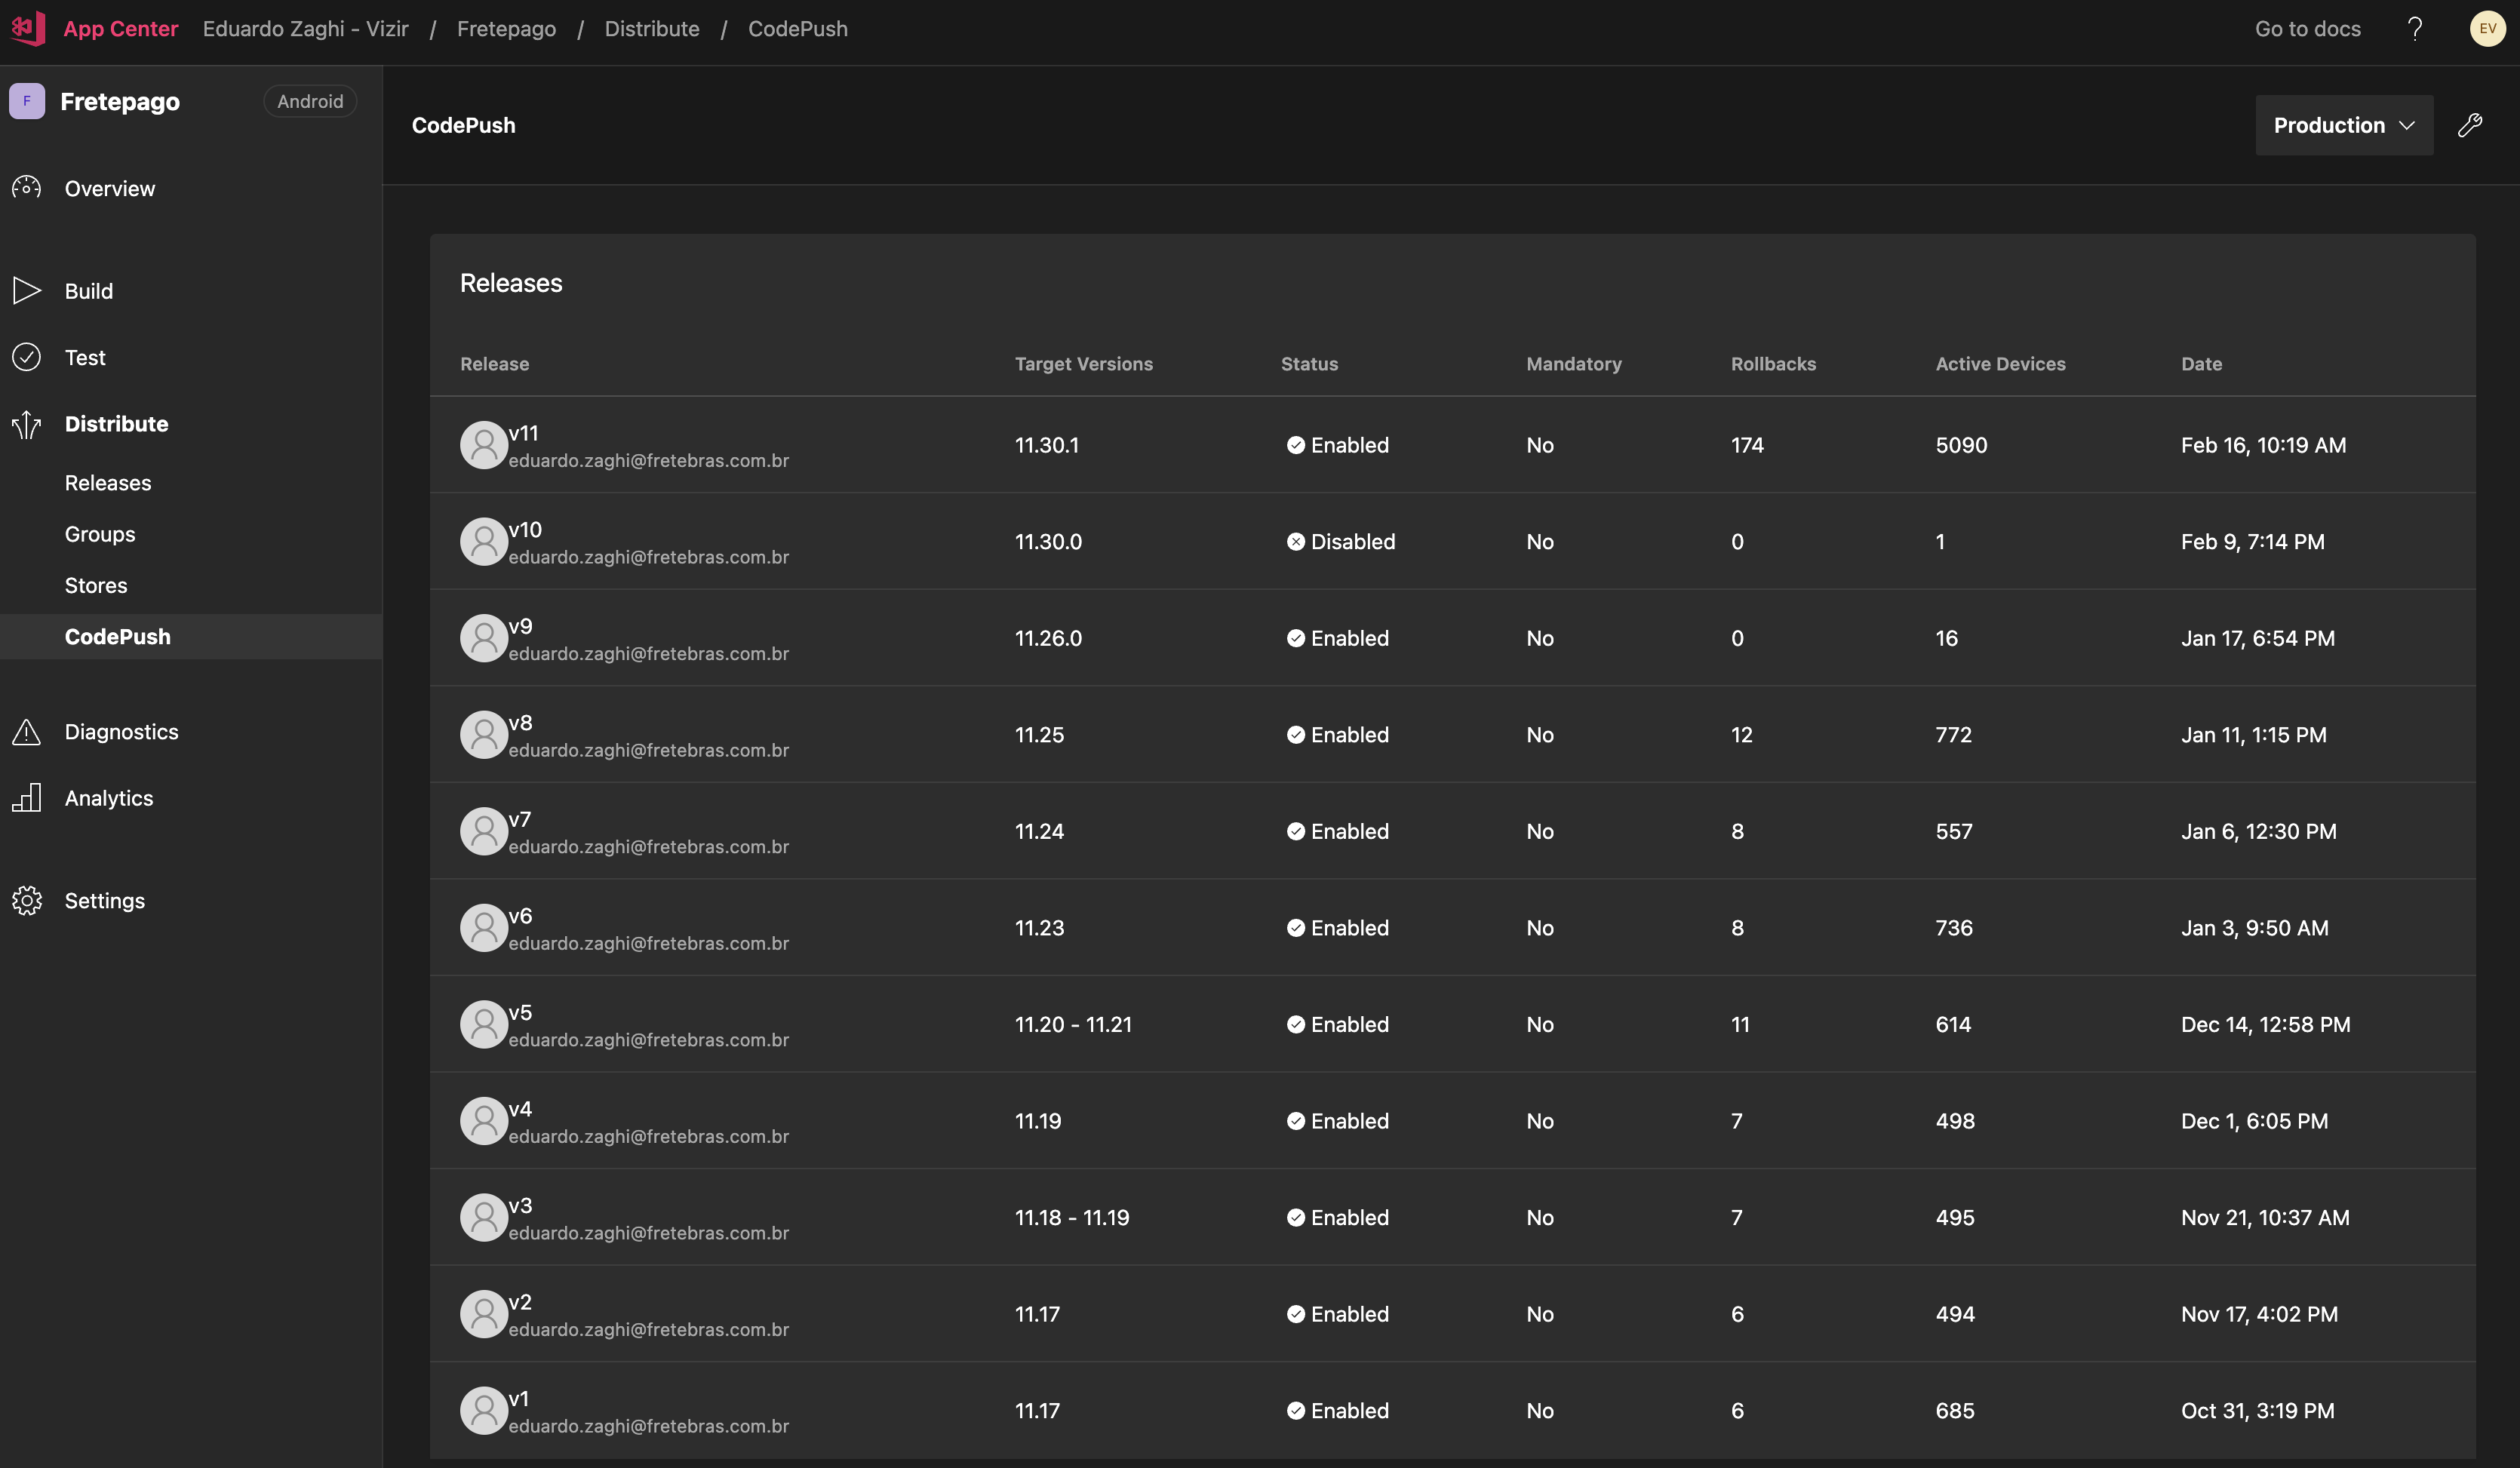Click target version 11.30.0
The width and height of the screenshot is (2520, 1468).
[x=1048, y=542]
